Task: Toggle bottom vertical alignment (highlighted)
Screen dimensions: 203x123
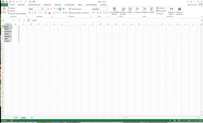Action: pos(60,9)
